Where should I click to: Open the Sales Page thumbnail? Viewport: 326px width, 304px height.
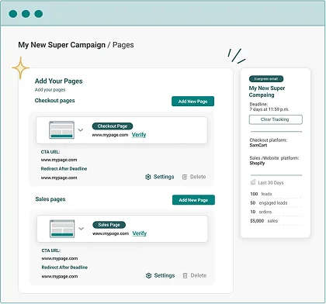(62, 229)
